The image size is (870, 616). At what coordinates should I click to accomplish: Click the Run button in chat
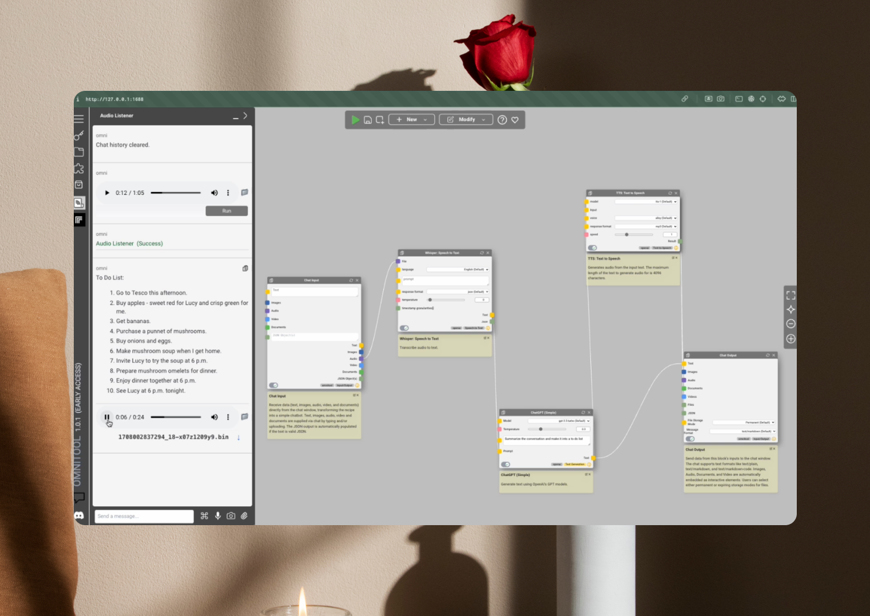(227, 211)
